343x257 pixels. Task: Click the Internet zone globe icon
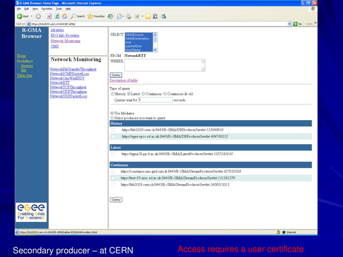tap(284, 232)
